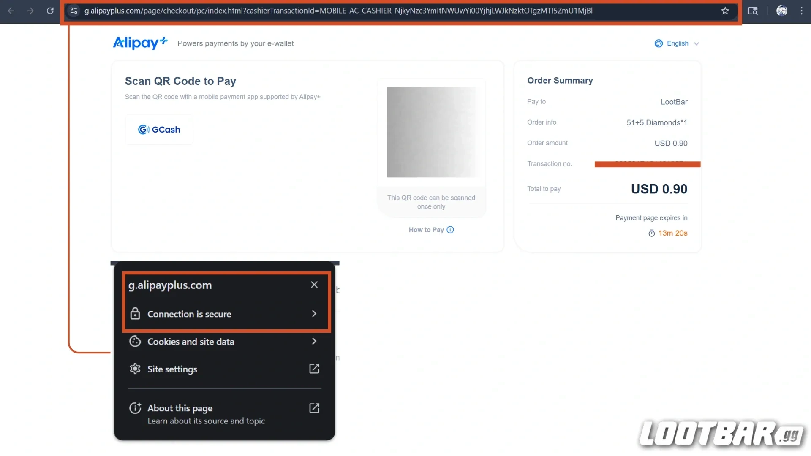Click the address bar URL text
The width and height of the screenshot is (811, 456).
point(338,11)
